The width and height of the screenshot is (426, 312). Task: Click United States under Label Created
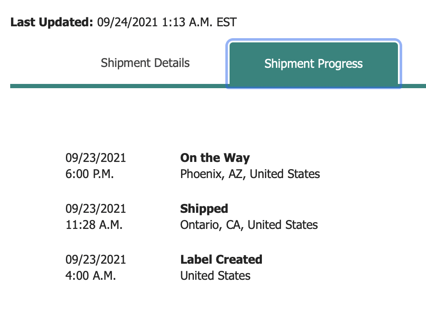[x=215, y=276]
